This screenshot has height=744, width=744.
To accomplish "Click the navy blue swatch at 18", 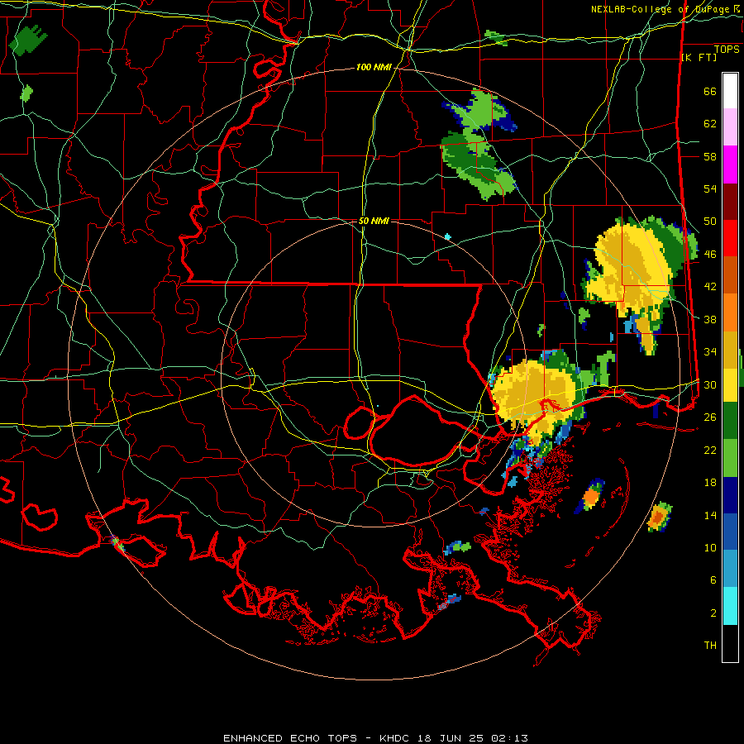I will 730,495.
